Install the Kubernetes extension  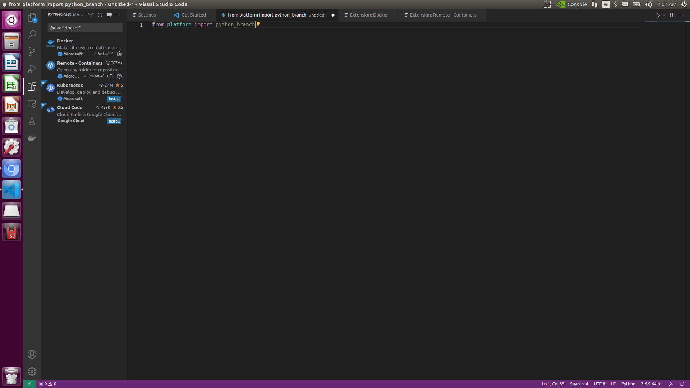pyautogui.click(x=114, y=98)
